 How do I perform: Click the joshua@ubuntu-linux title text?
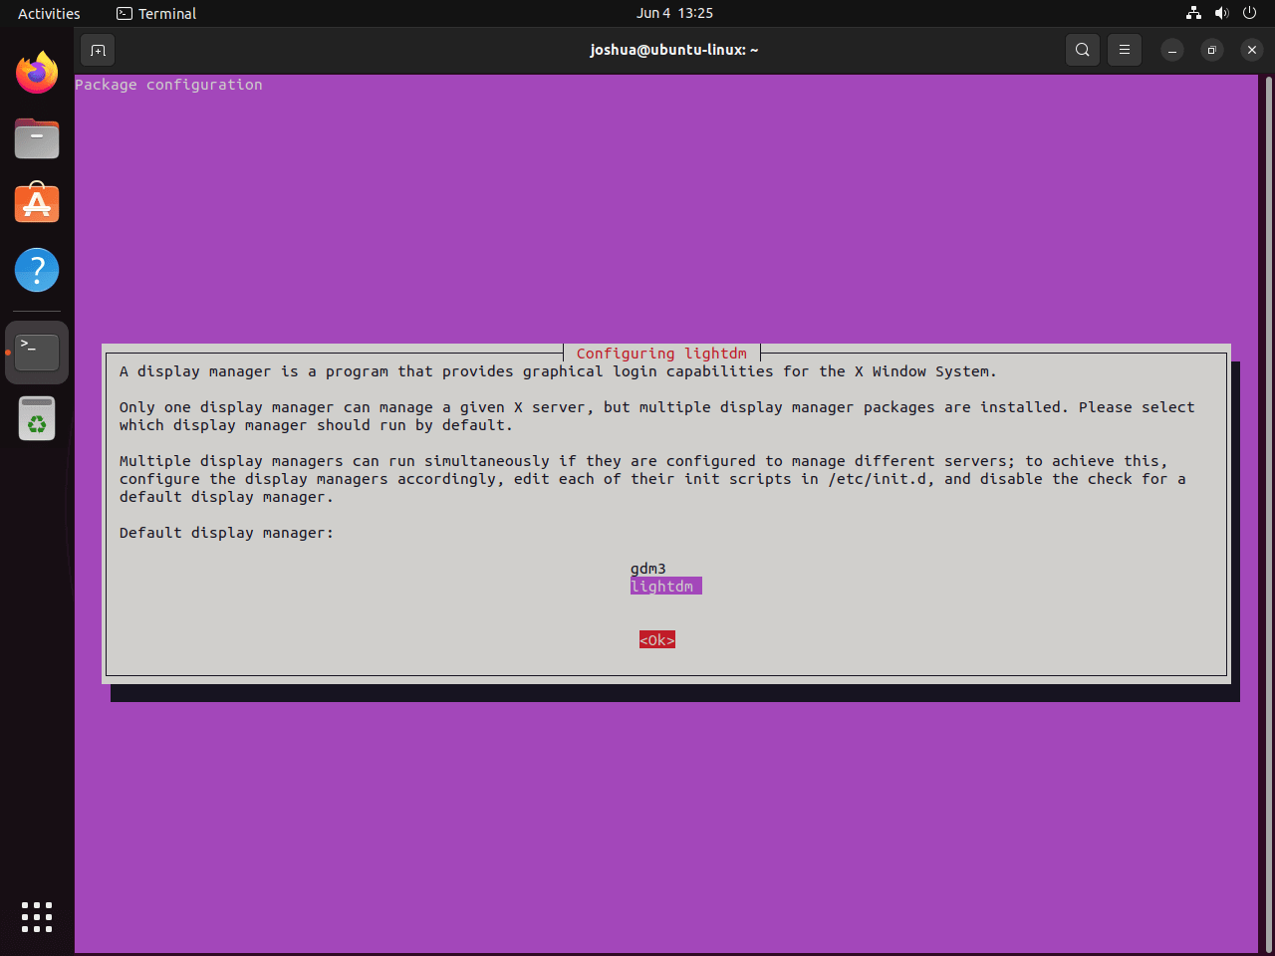[x=674, y=49]
